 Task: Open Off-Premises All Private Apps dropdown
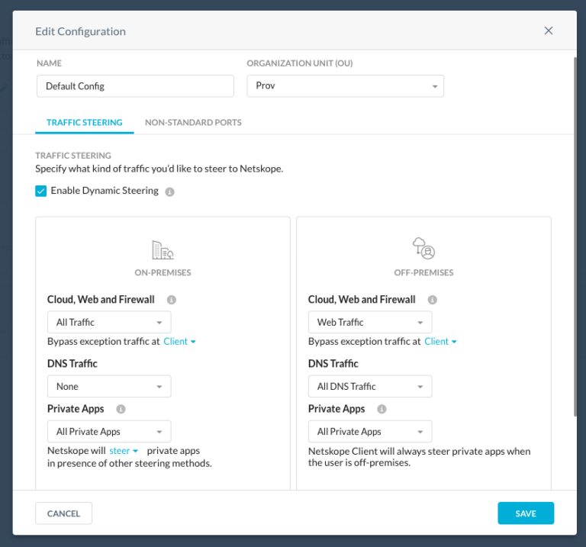(x=370, y=432)
